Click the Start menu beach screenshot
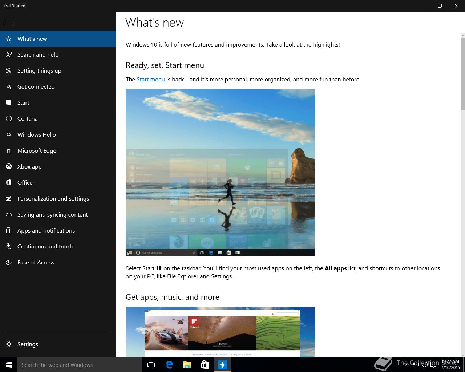 tap(220, 173)
